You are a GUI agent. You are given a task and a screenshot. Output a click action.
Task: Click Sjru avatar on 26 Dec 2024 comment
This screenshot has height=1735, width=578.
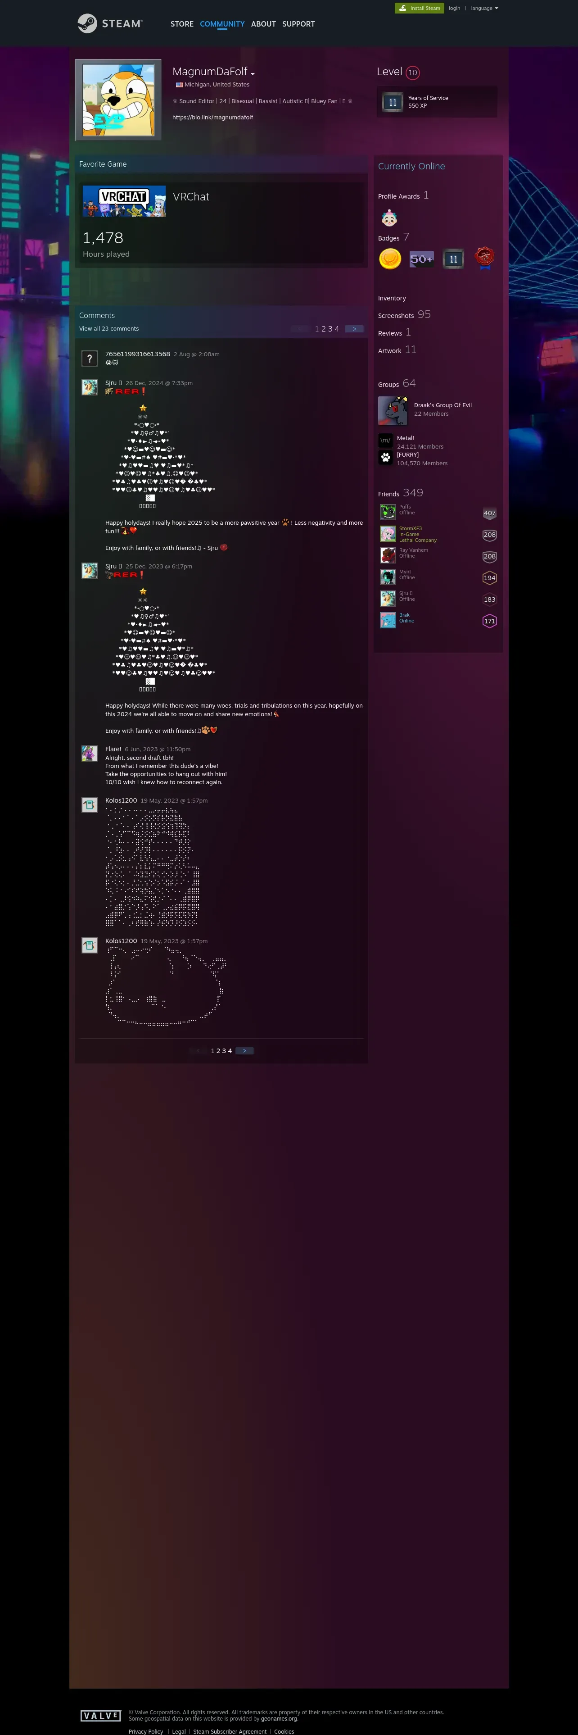[90, 387]
